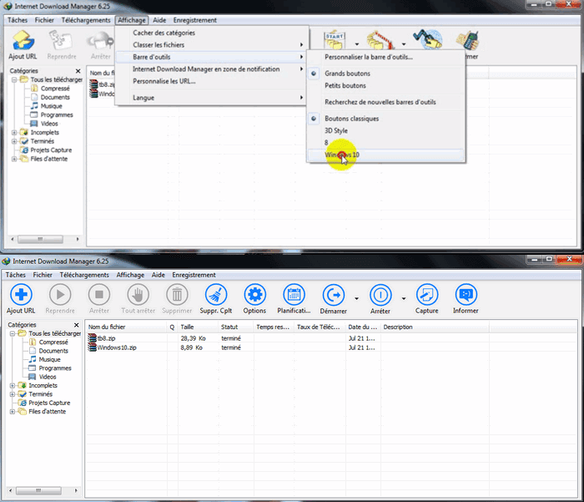
Task: Click Cacher des catégories menu entry
Action: coord(212,33)
